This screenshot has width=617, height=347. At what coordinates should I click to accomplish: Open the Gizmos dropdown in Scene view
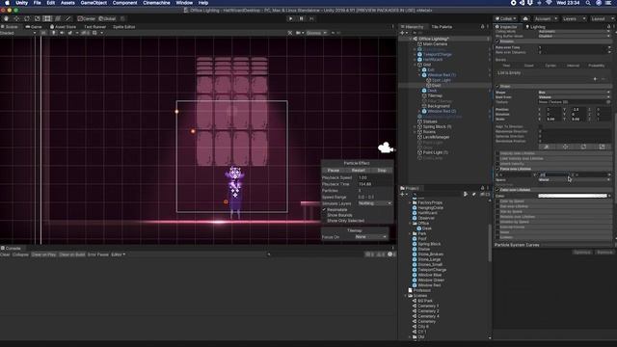coord(316,33)
